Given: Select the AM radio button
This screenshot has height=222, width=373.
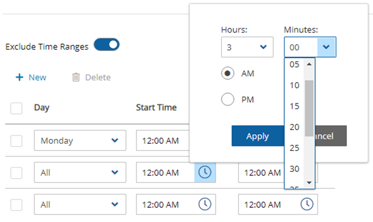Looking at the screenshot, I should (228, 74).
